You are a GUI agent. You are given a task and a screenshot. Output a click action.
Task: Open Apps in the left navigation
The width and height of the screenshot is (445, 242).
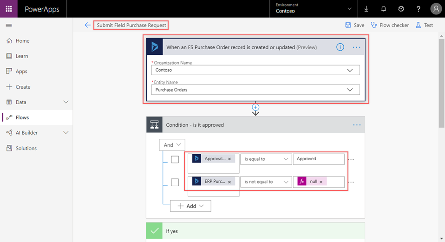[x=21, y=72]
